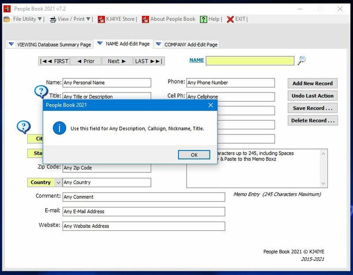Choose EXIT from the menu bar

(x=240, y=19)
